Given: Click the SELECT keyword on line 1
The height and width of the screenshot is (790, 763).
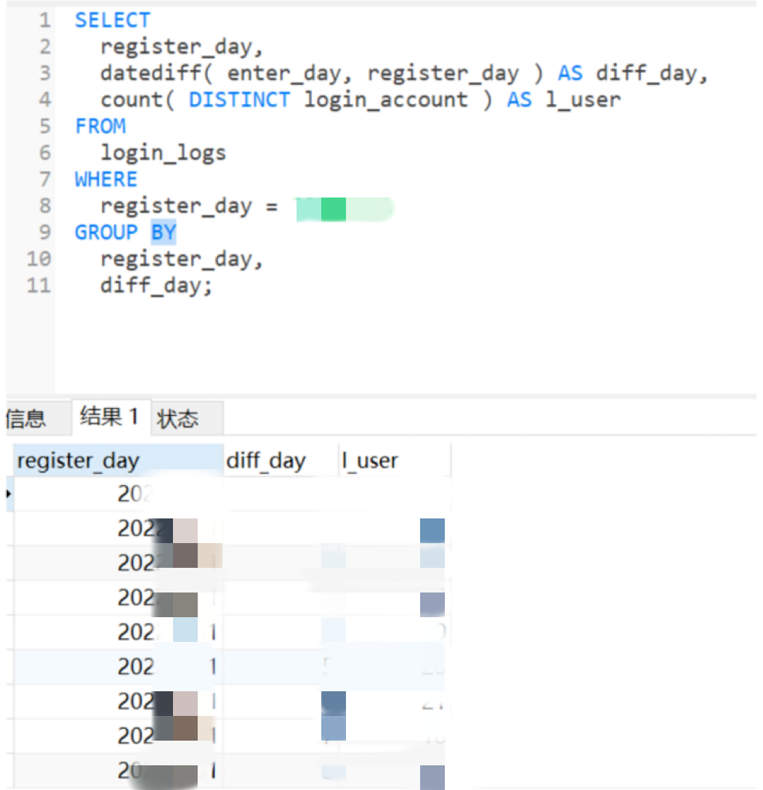Looking at the screenshot, I should pyautogui.click(x=113, y=20).
